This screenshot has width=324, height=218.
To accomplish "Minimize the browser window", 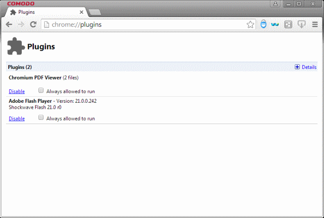I will [288, 4].
